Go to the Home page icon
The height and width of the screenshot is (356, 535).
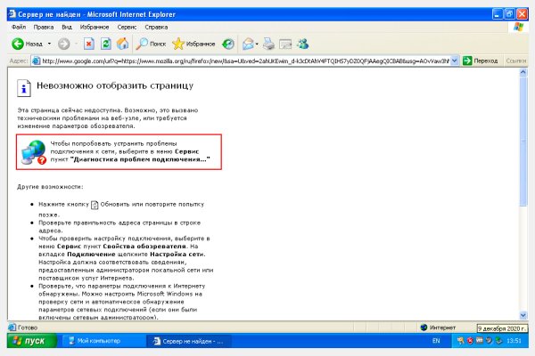click(122, 43)
